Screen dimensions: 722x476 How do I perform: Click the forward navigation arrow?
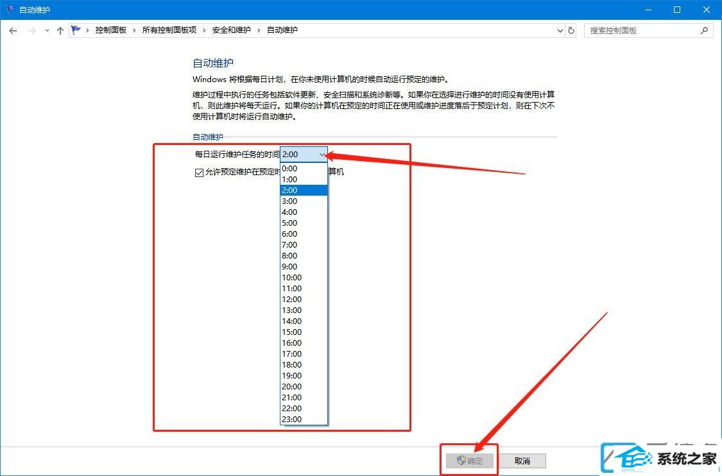[32, 31]
